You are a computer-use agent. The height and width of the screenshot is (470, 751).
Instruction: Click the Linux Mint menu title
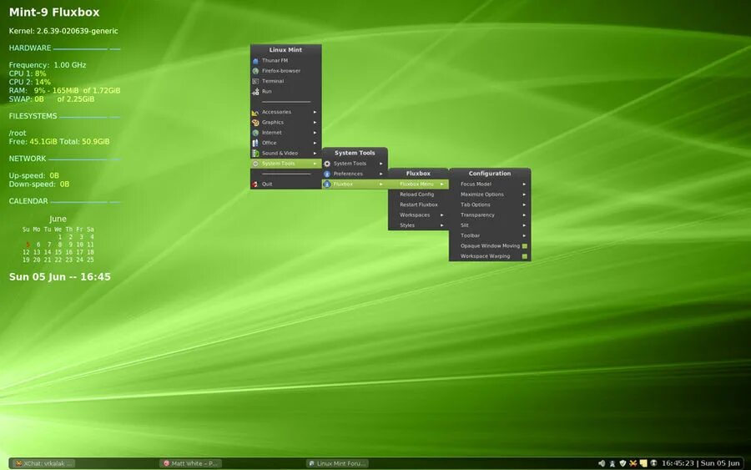[285, 50]
